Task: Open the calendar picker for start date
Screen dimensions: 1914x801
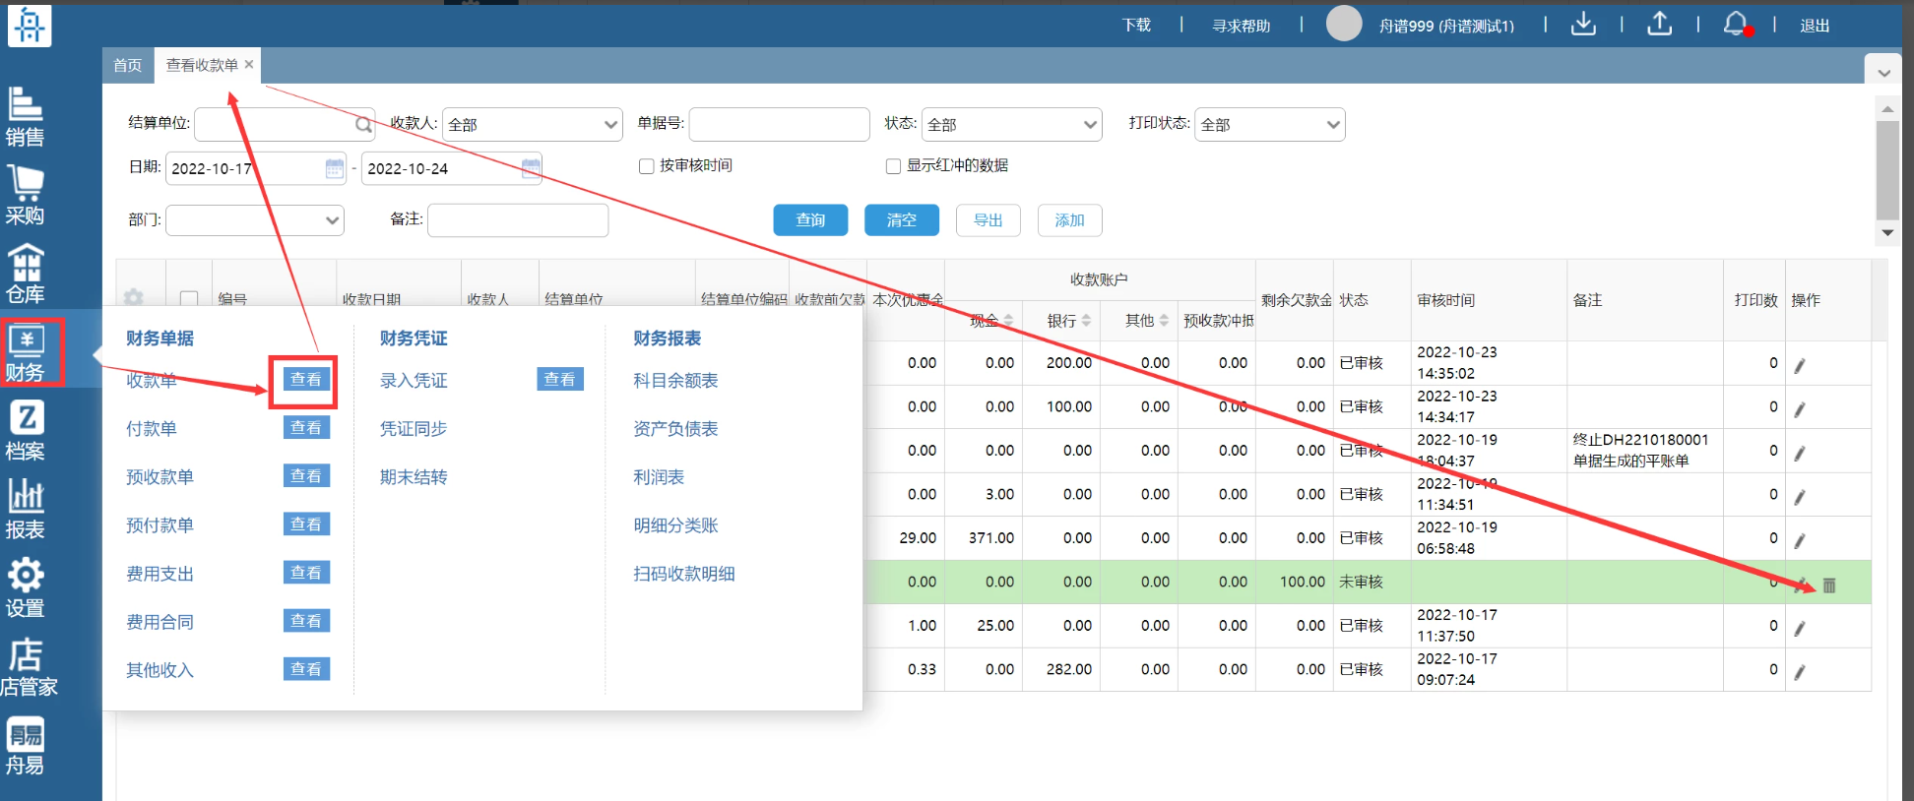Action: [x=335, y=168]
